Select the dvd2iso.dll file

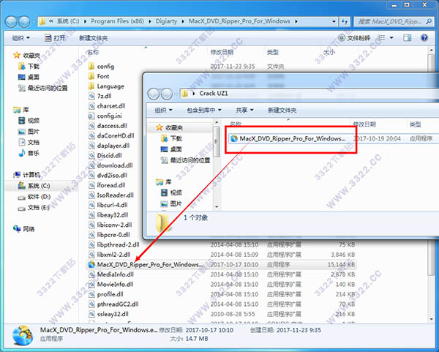tap(108, 176)
